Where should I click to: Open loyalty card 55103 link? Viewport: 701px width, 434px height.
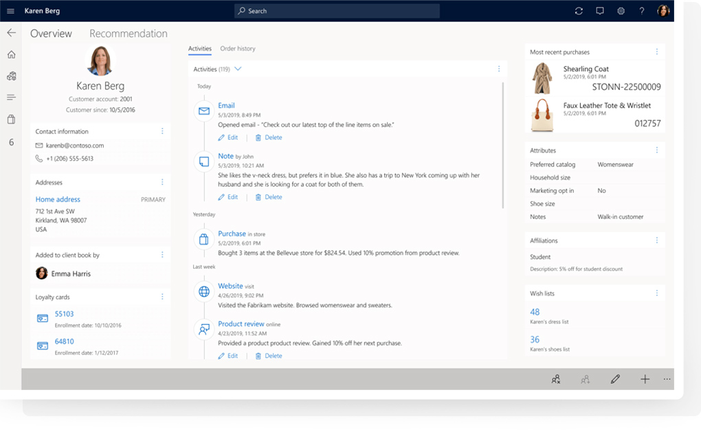[x=64, y=314]
